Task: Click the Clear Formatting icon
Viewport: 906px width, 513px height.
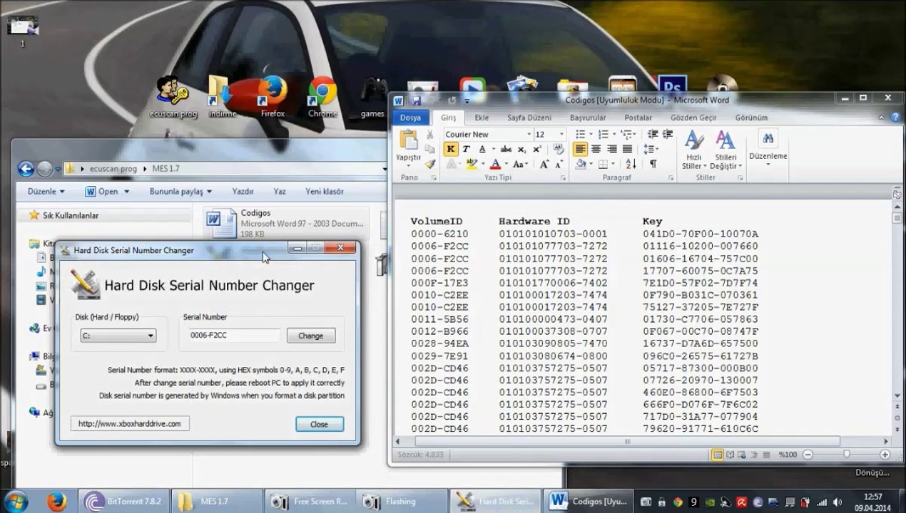Action: click(x=559, y=149)
